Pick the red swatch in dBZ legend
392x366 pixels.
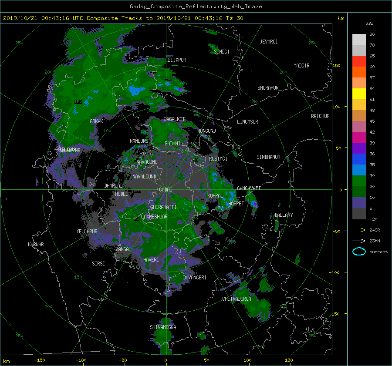[x=359, y=61]
